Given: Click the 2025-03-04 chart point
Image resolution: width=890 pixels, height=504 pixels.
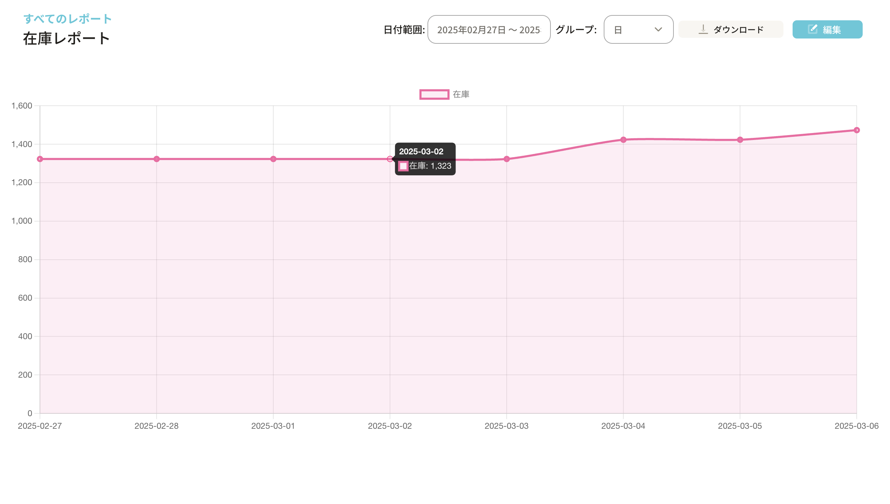Looking at the screenshot, I should click(x=623, y=140).
